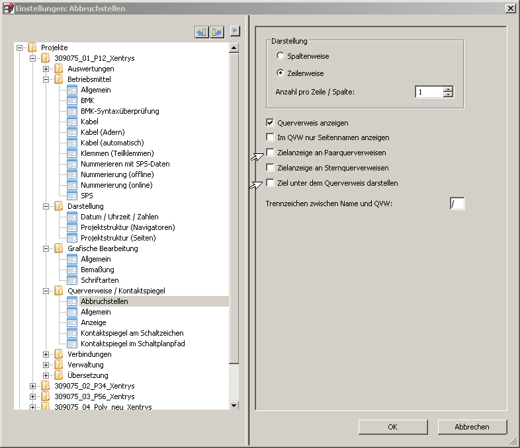Expand the Verbindungen node
The height and width of the screenshot is (448, 520).
click(46, 354)
